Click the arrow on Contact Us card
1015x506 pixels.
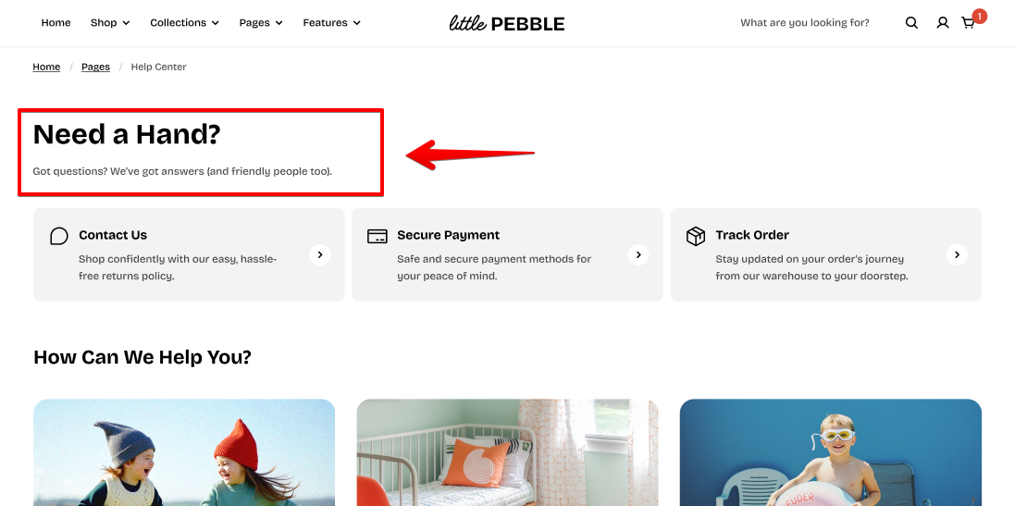tap(320, 254)
